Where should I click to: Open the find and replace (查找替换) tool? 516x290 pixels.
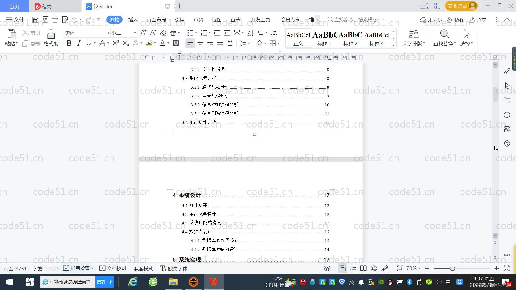click(x=444, y=38)
